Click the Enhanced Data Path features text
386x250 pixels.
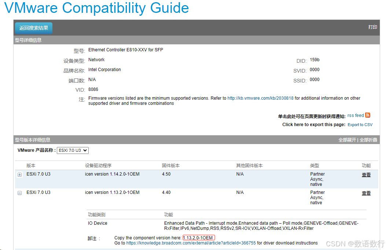point(261,226)
